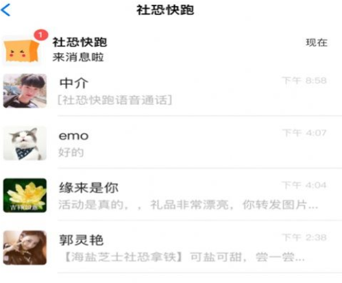
Task: Tap the 活动是真的 message preview text
Action: click(188, 205)
